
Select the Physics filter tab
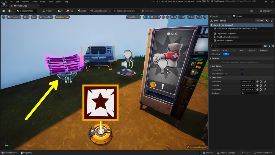[x=252, y=50]
